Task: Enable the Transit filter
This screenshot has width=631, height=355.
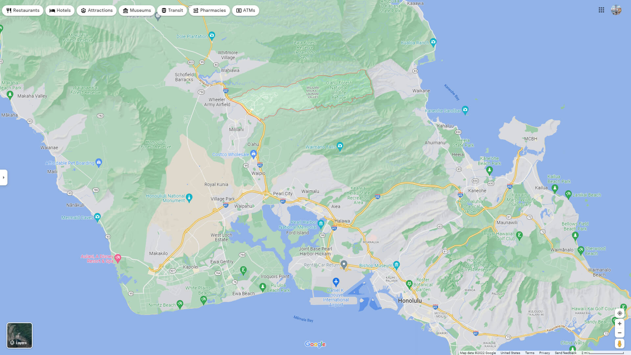Action: pyautogui.click(x=172, y=10)
